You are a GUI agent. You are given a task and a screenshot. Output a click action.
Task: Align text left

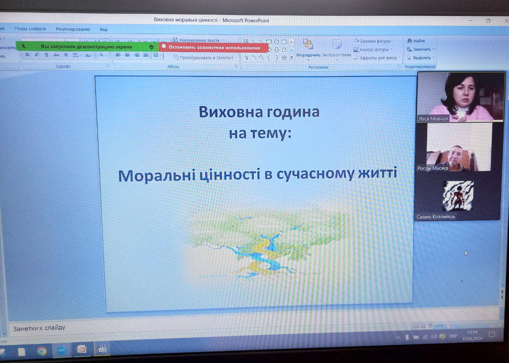(118, 55)
